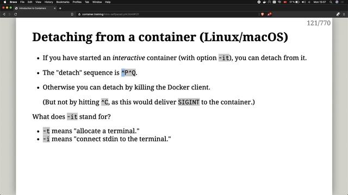Open the Tab menu
The image size is (348, 195).
pos(87,2)
